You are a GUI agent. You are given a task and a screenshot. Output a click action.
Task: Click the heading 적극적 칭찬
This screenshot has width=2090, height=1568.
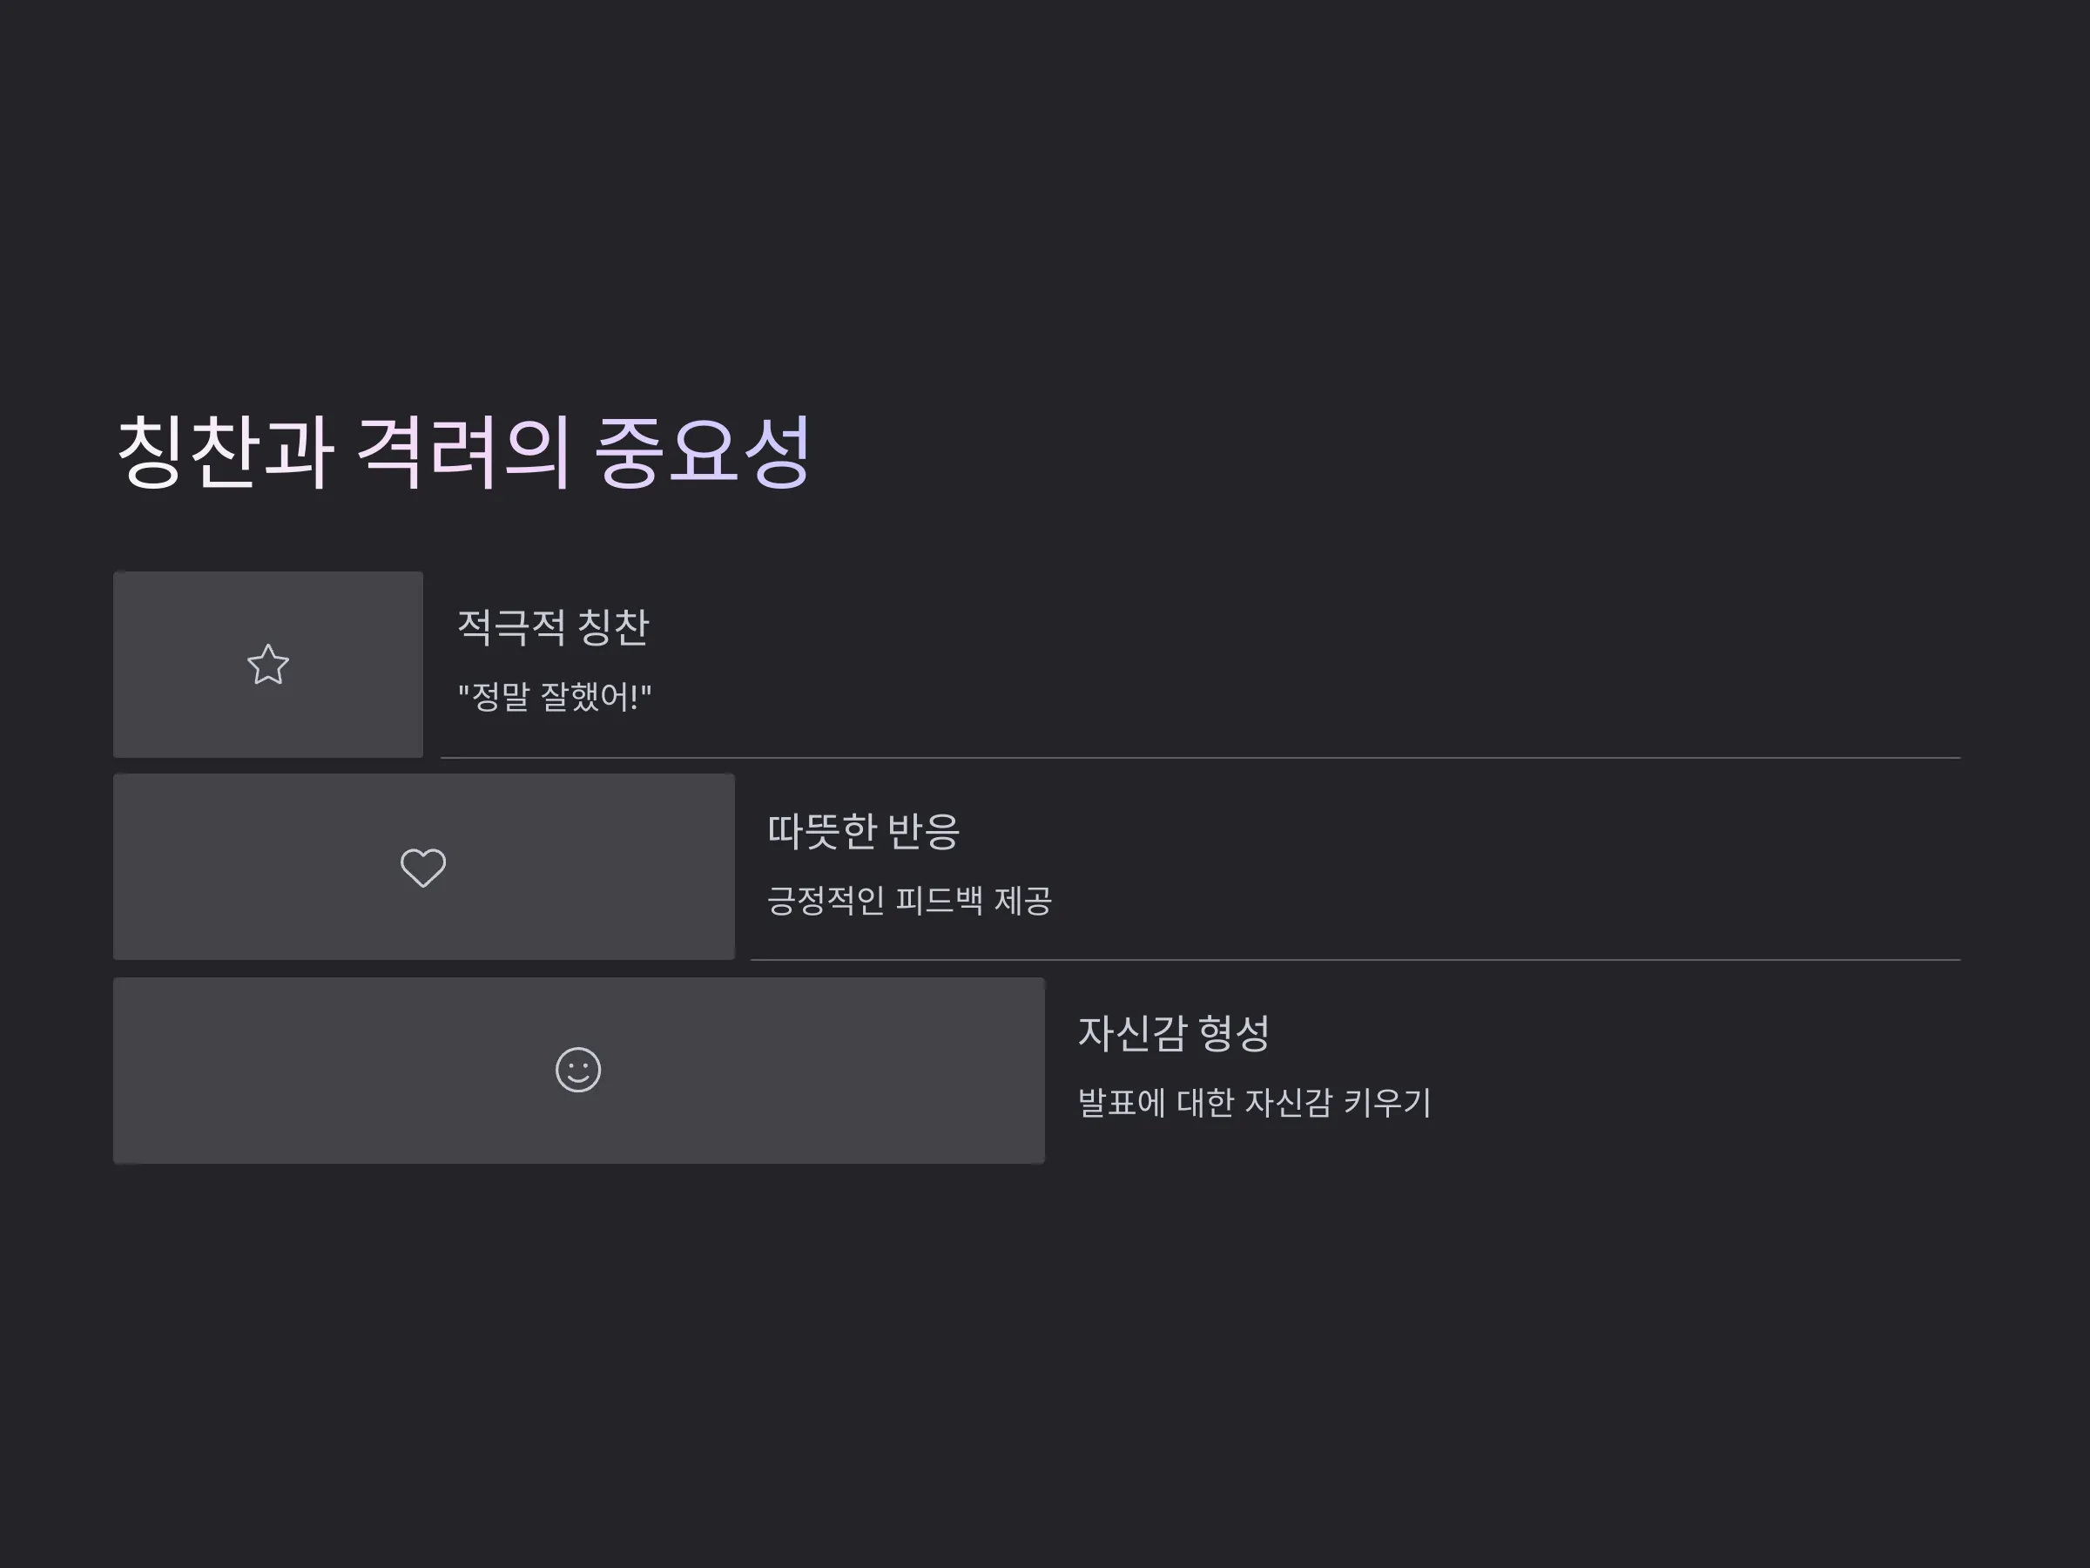coord(554,627)
